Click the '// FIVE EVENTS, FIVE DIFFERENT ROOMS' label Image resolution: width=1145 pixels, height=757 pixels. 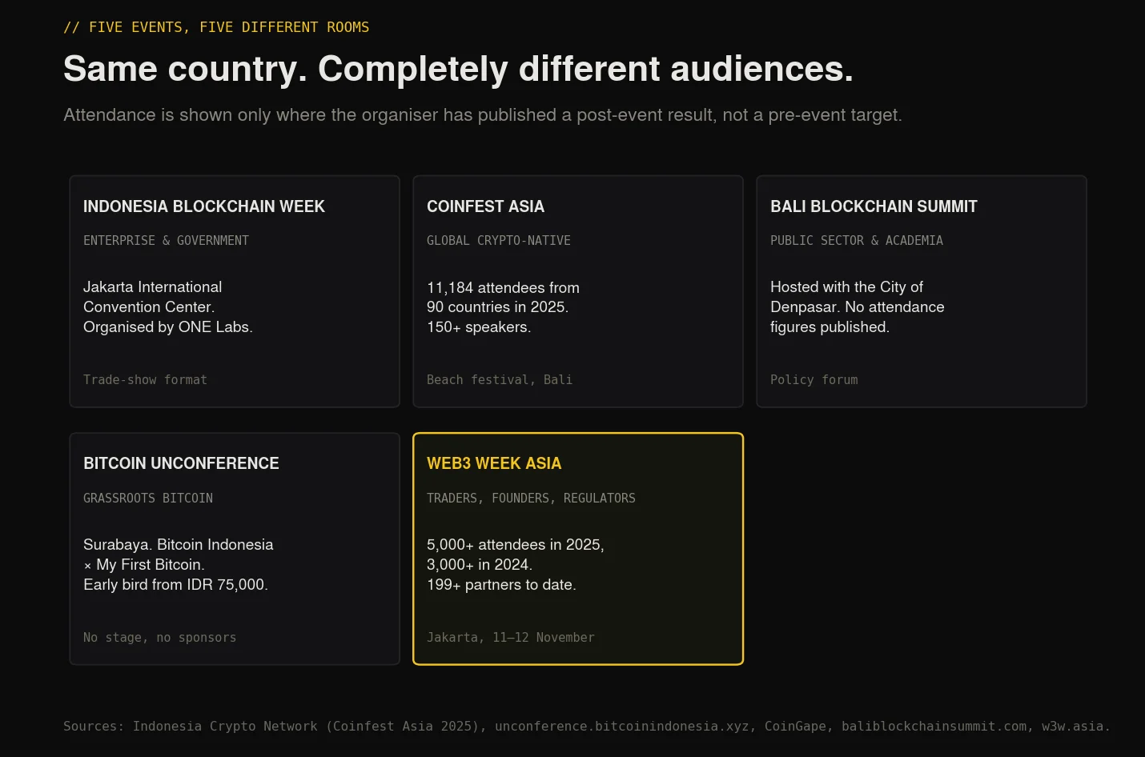(x=216, y=27)
